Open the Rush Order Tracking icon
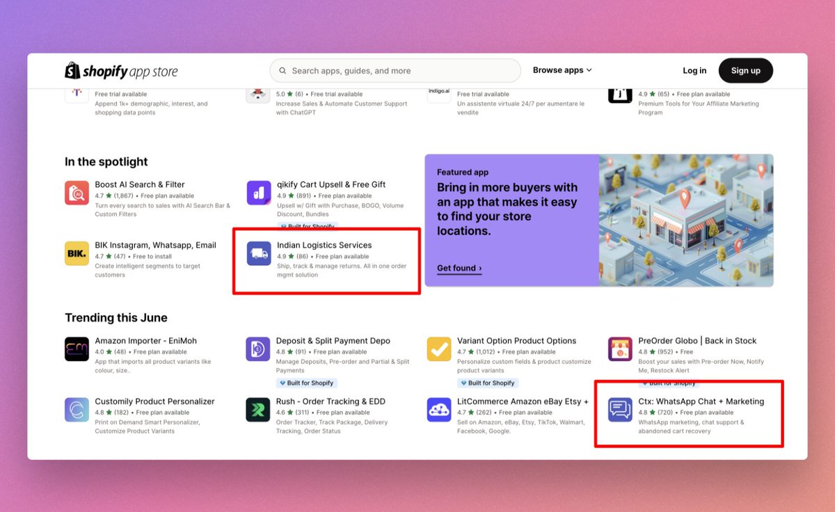The image size is (835, 512). point(258,410)
